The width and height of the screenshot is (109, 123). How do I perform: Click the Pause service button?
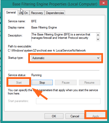click(66, 83)
